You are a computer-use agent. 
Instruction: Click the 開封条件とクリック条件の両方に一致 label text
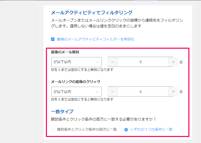(x=87, y=129)
